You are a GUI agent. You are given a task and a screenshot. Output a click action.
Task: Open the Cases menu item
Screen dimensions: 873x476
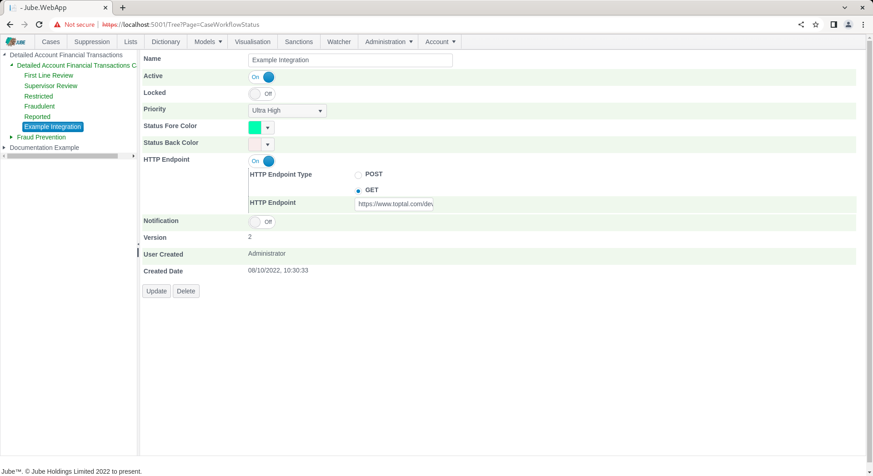(51, 42)
